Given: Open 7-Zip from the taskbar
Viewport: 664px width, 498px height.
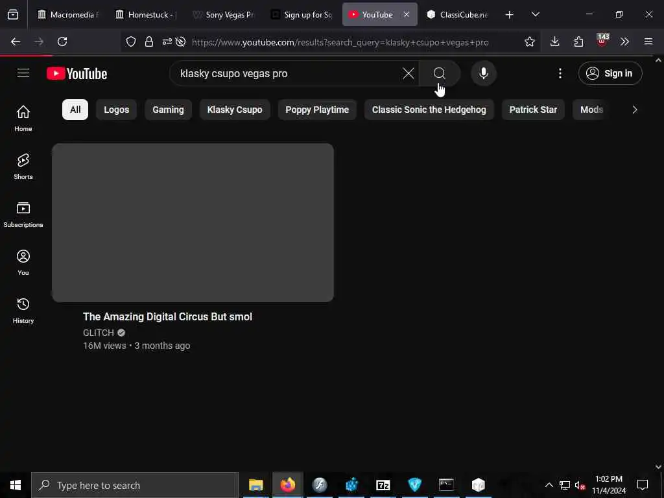Looking at the screenshot, I should tap(383, 485).
